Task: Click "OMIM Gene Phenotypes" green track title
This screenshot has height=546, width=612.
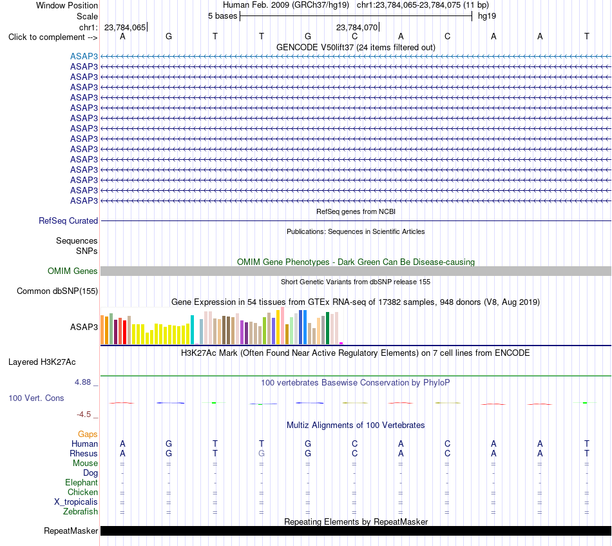Action: tap(356, 262)
